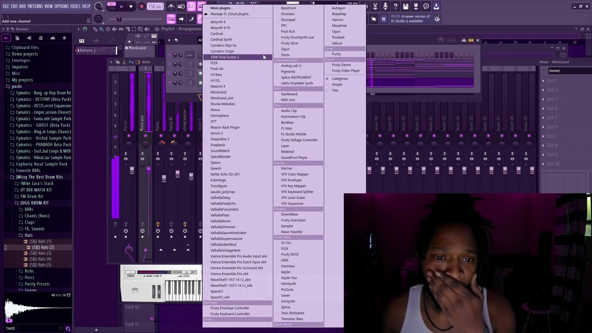The width and height of the screenshot is (592, 333).
Task: Open the PATTERNS menu
Action: coord(35,6)
